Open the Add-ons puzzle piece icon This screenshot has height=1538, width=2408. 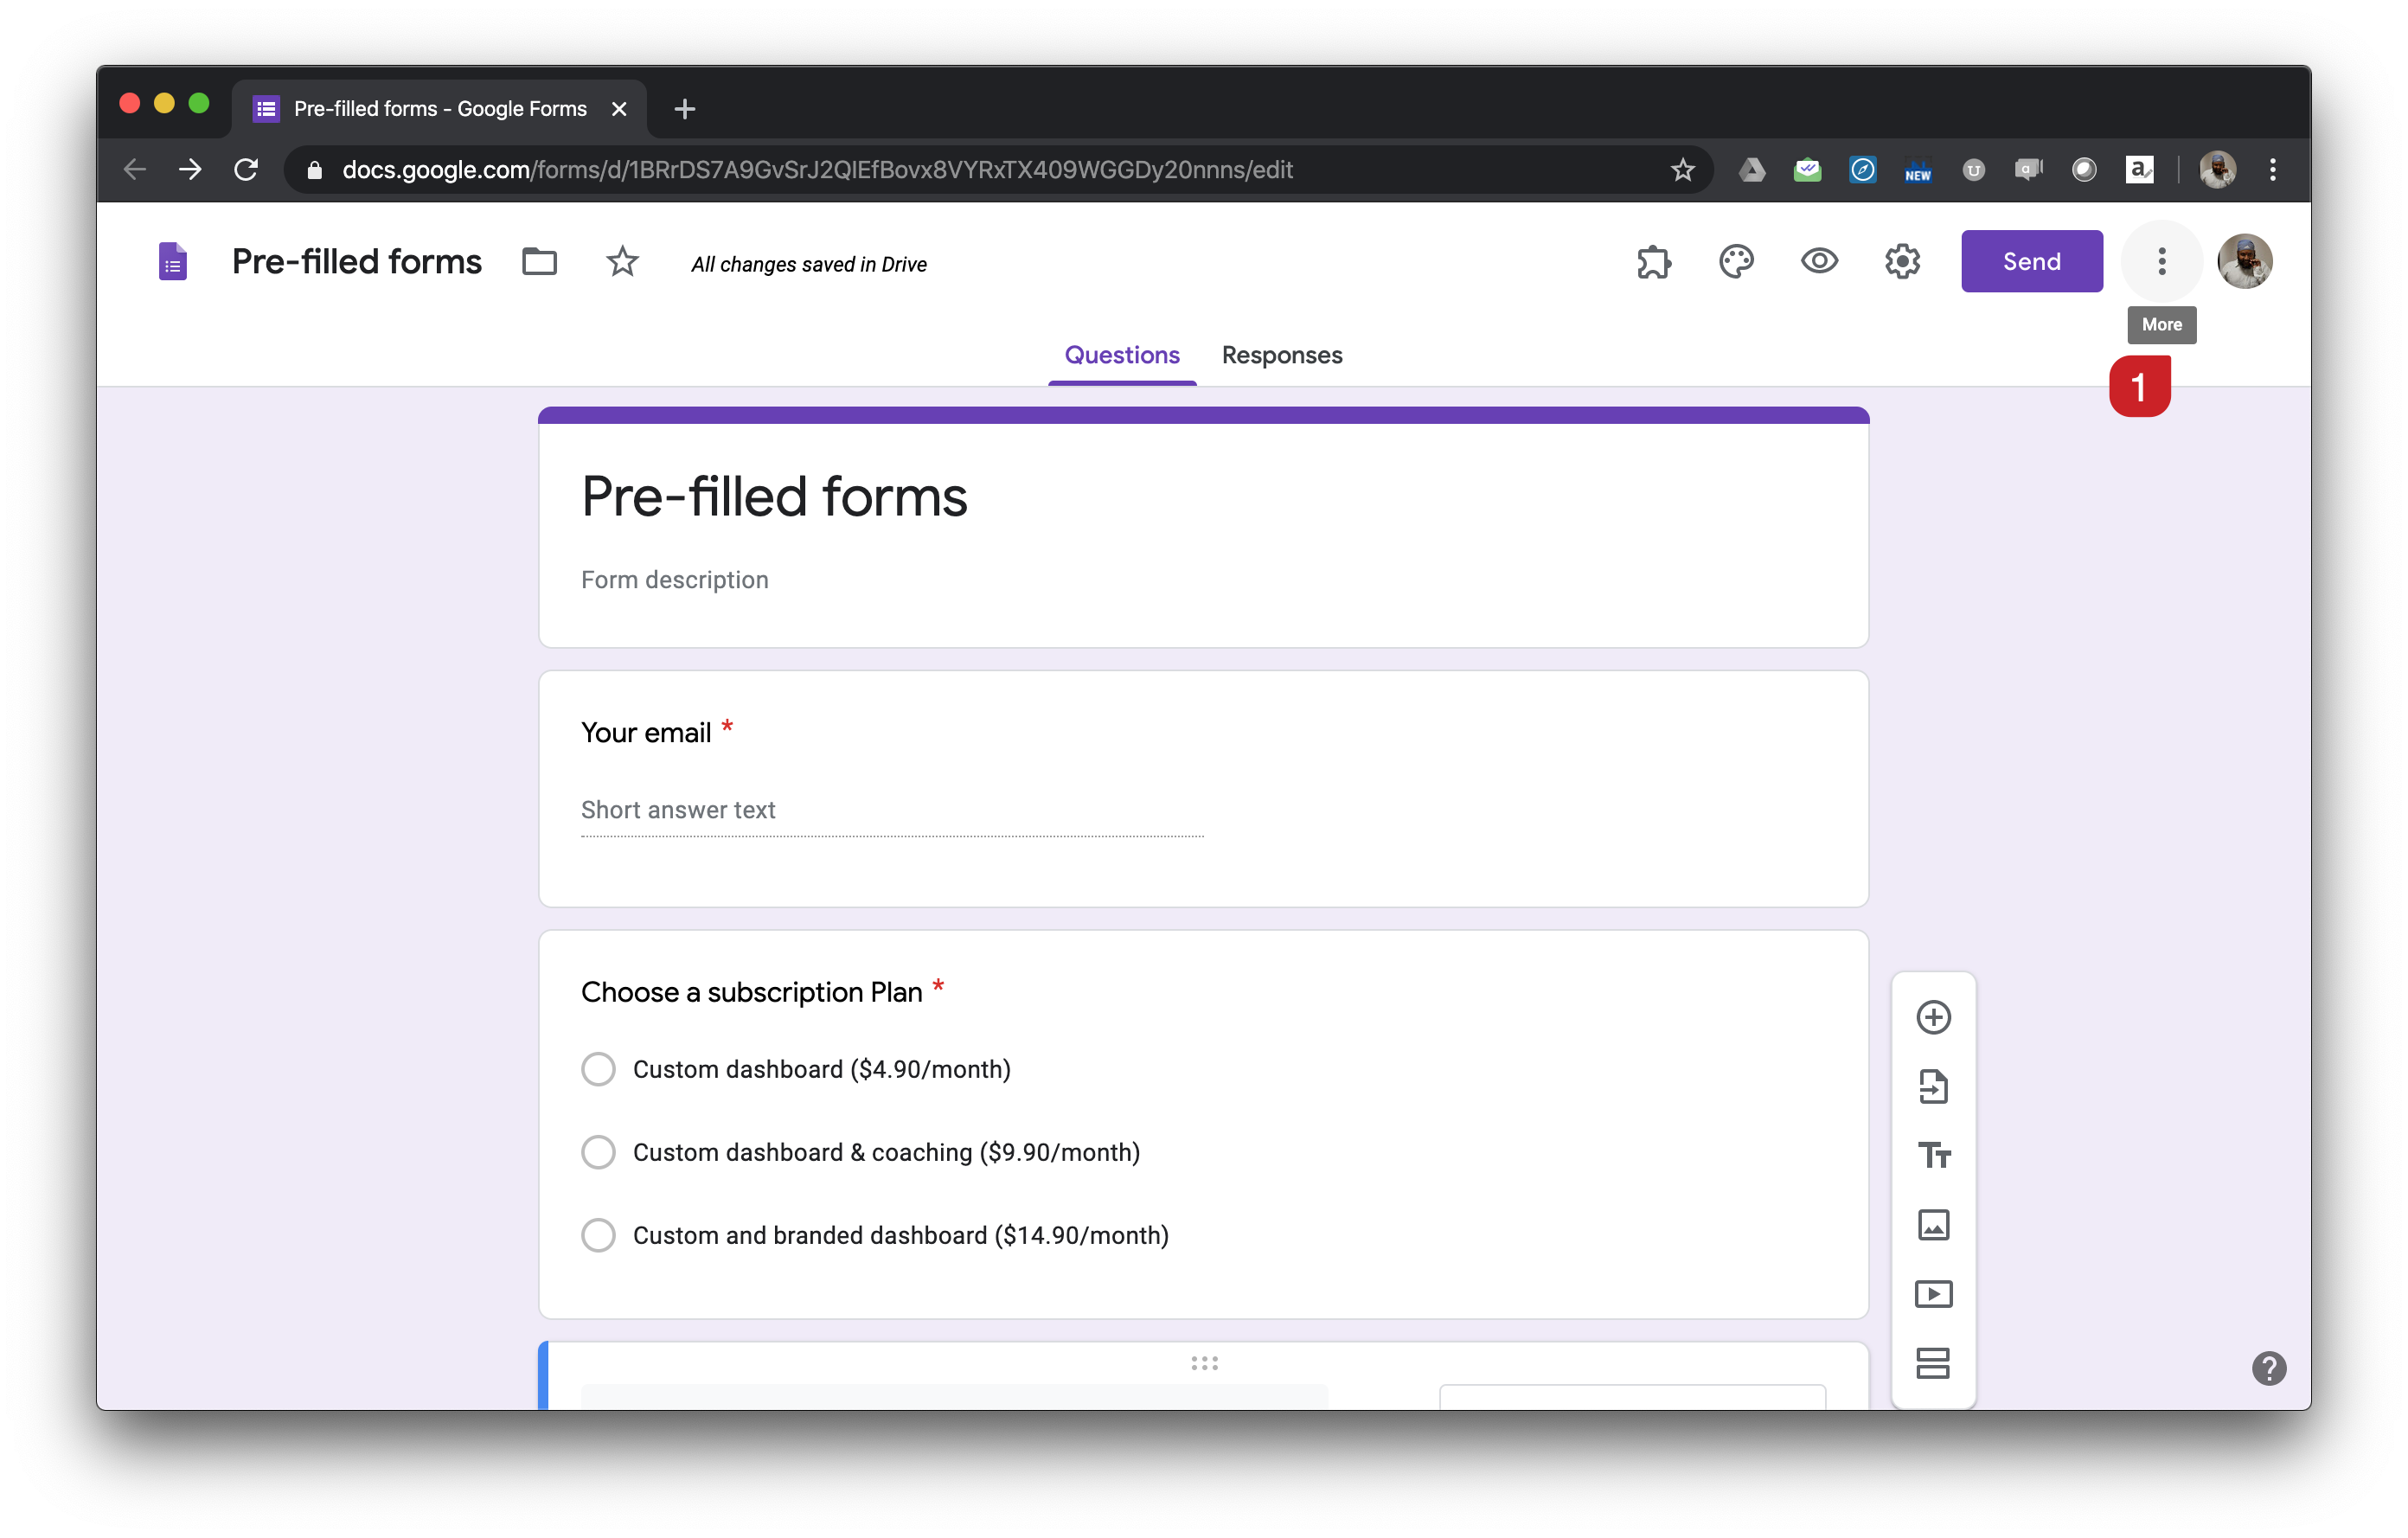(x=1654, y=262)
